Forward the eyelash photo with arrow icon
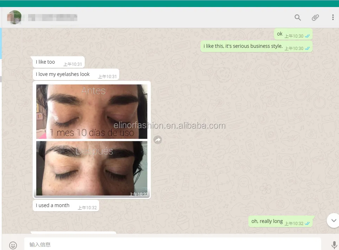 158,140
